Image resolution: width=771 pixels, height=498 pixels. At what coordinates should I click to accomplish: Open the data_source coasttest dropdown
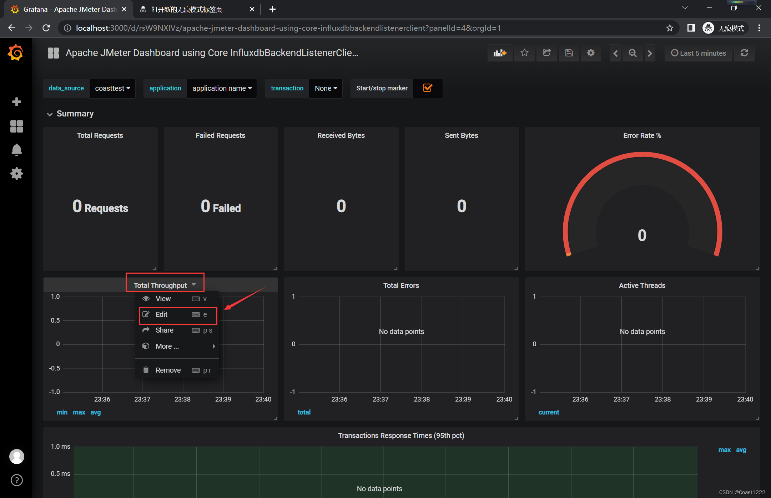(112, 88)
